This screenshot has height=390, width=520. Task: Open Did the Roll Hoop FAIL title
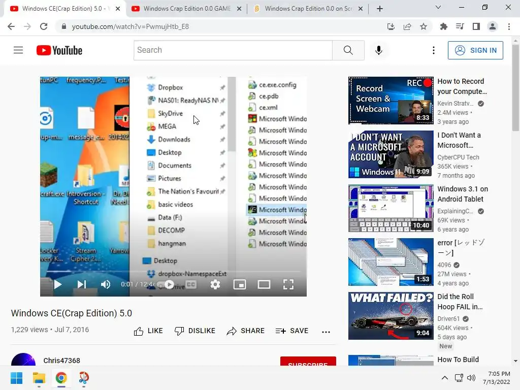click(460, 302)
